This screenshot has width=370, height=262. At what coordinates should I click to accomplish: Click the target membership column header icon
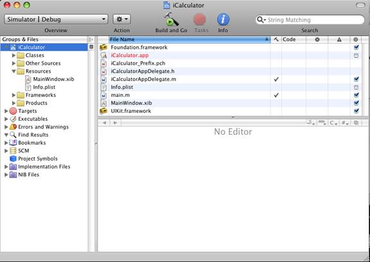click(x=356, y=39)
